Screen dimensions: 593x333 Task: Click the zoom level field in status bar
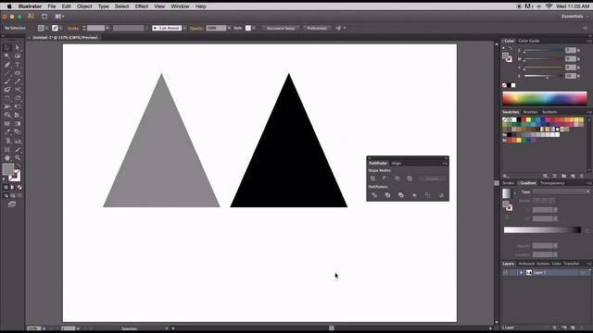click(33, 328)
